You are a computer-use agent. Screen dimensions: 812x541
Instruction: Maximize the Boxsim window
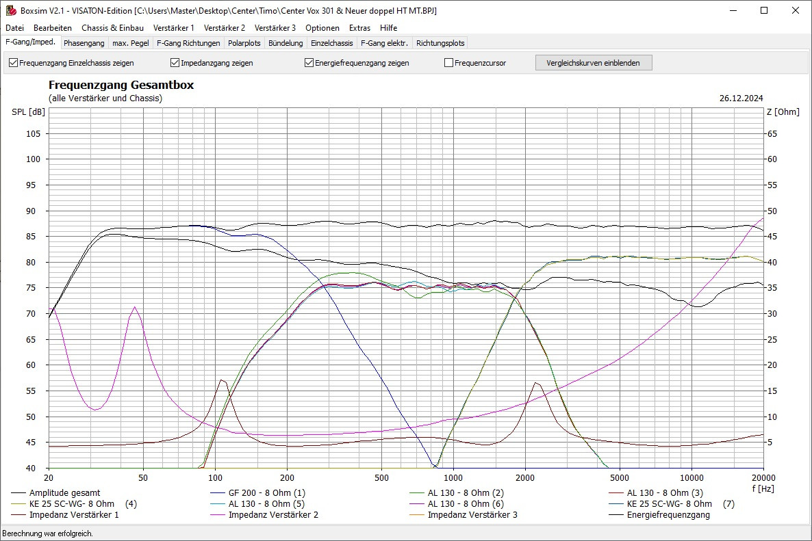click(764, 11)
